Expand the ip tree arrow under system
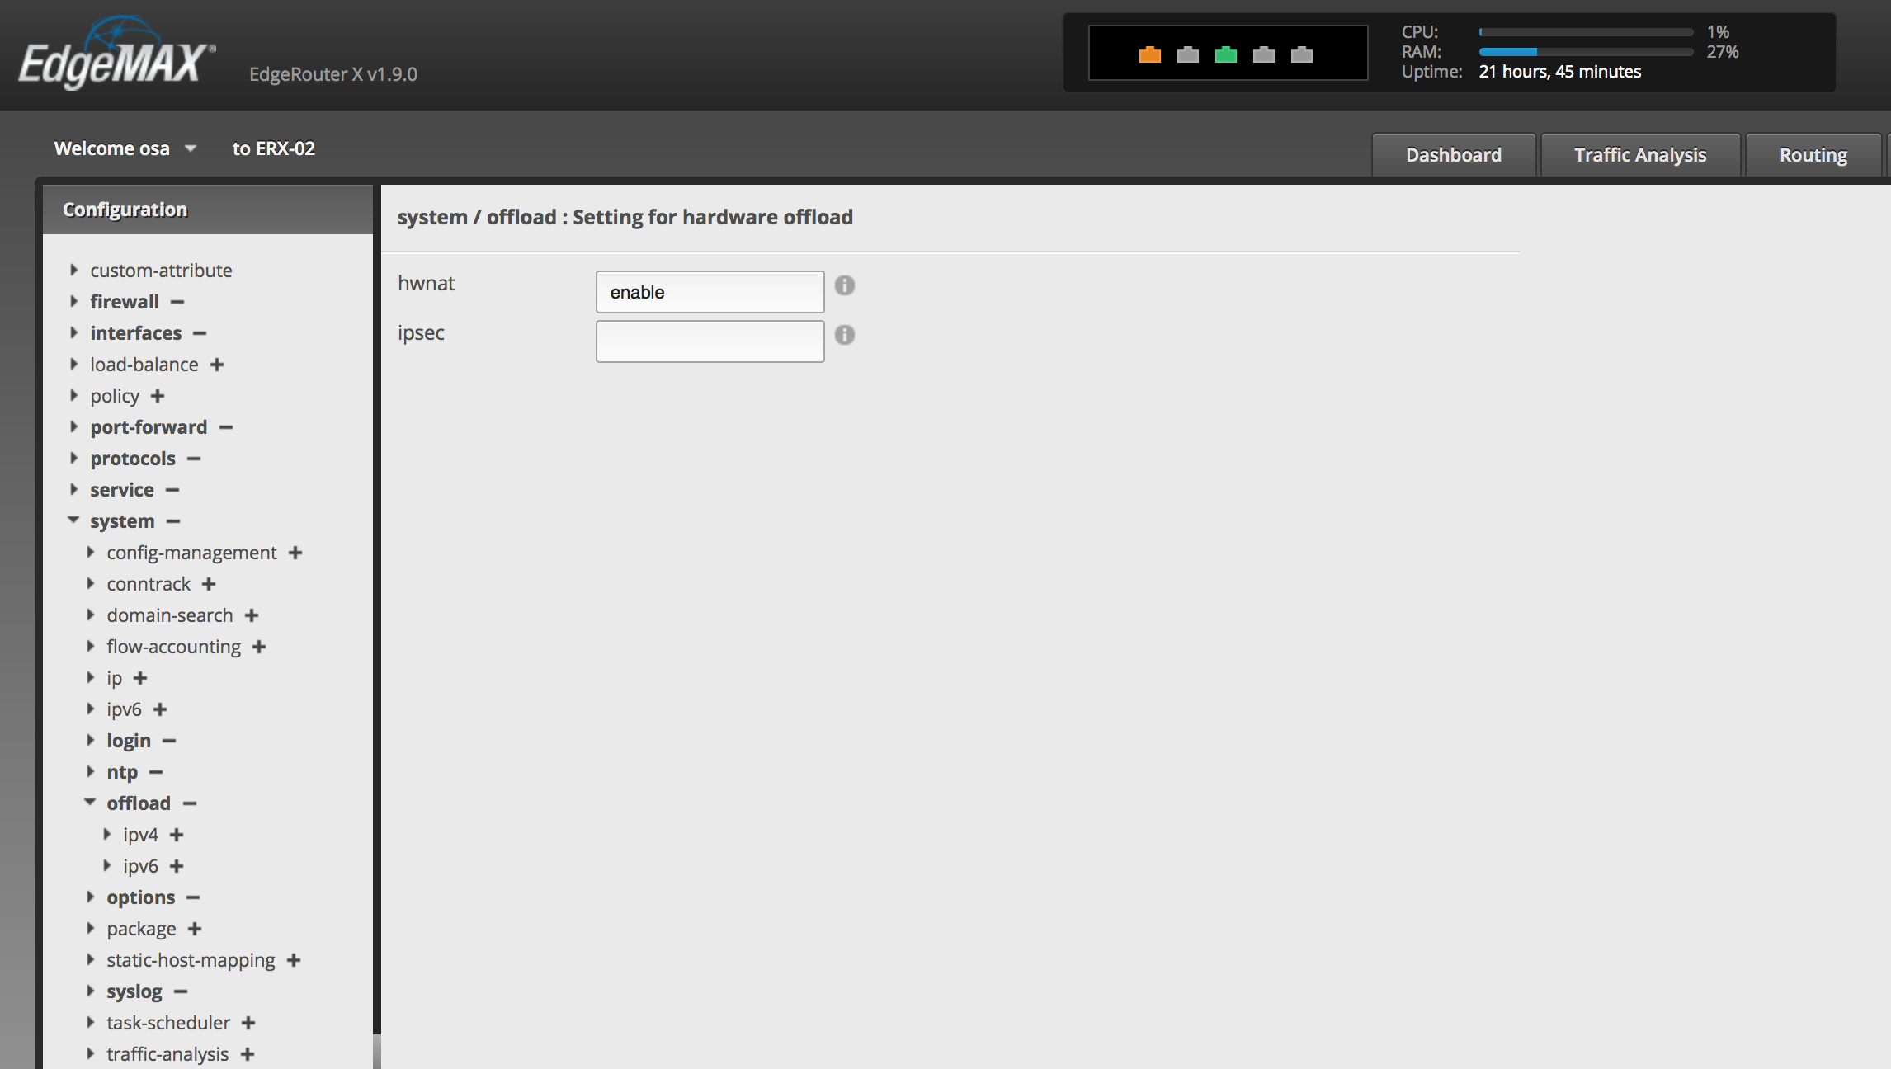The height and width of the screenshot is (1069, 1891). point(91,677)
